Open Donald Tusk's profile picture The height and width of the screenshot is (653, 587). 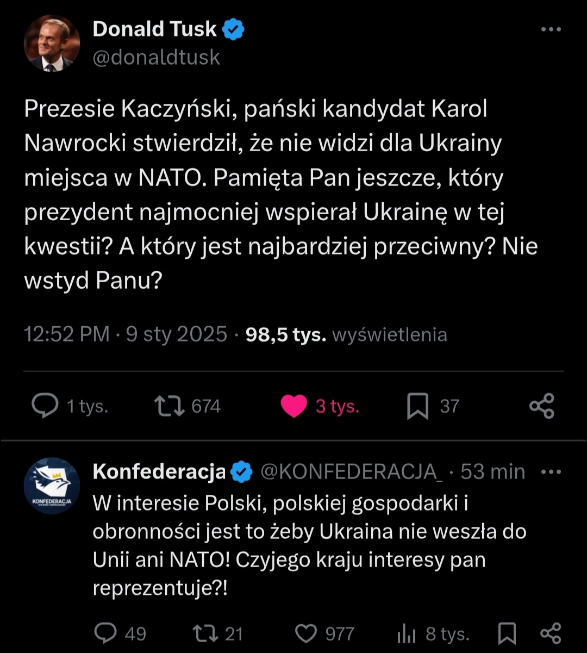[52, 44]
